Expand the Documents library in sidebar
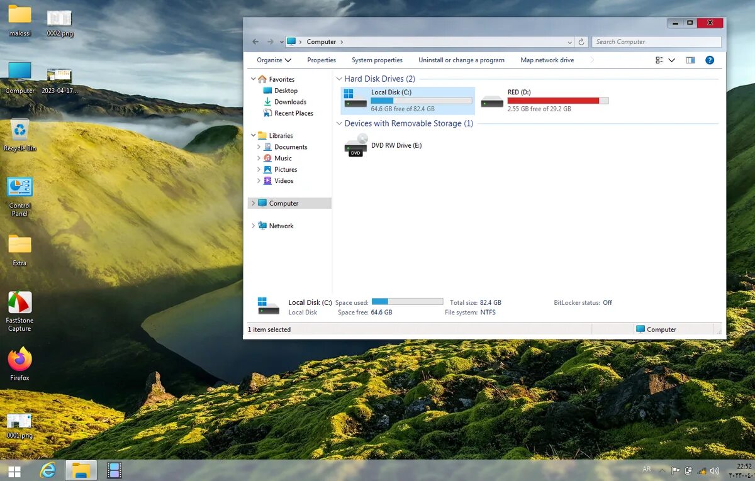755x481 pixels. 258,147
